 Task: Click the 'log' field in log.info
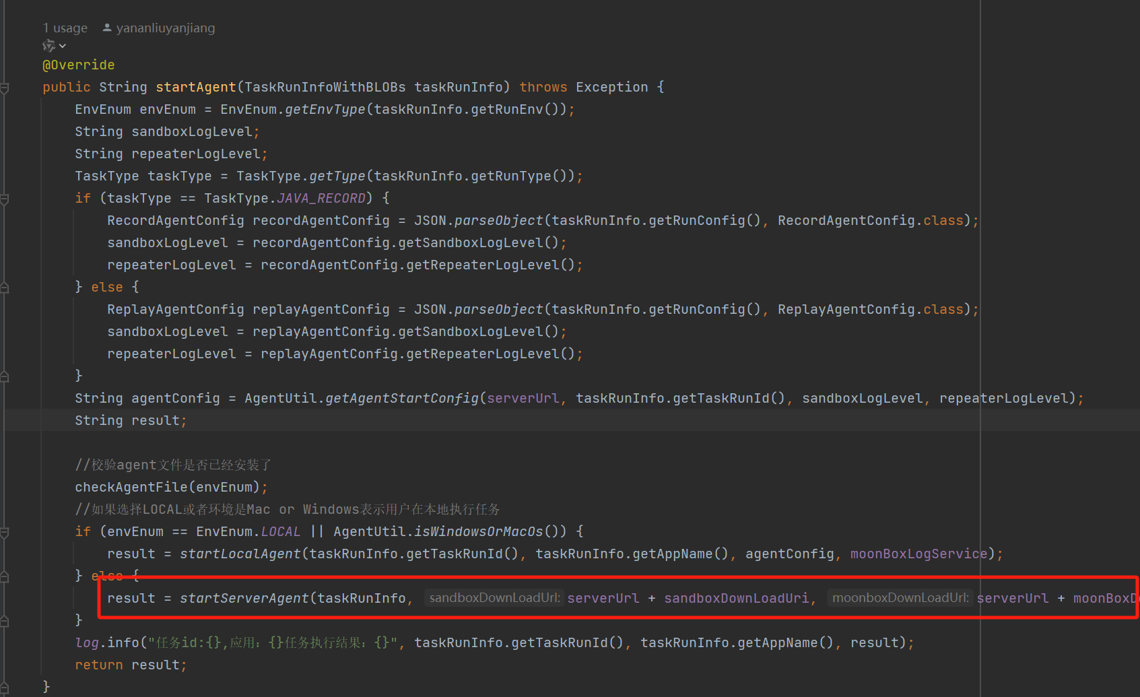pyautogui.click(x=87, y=643)
